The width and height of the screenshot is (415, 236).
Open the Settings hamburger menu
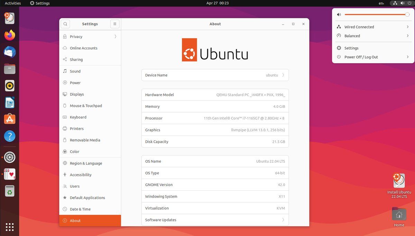pos(115,24)
